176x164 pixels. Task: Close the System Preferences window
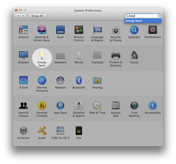click(x=16, y=11)
